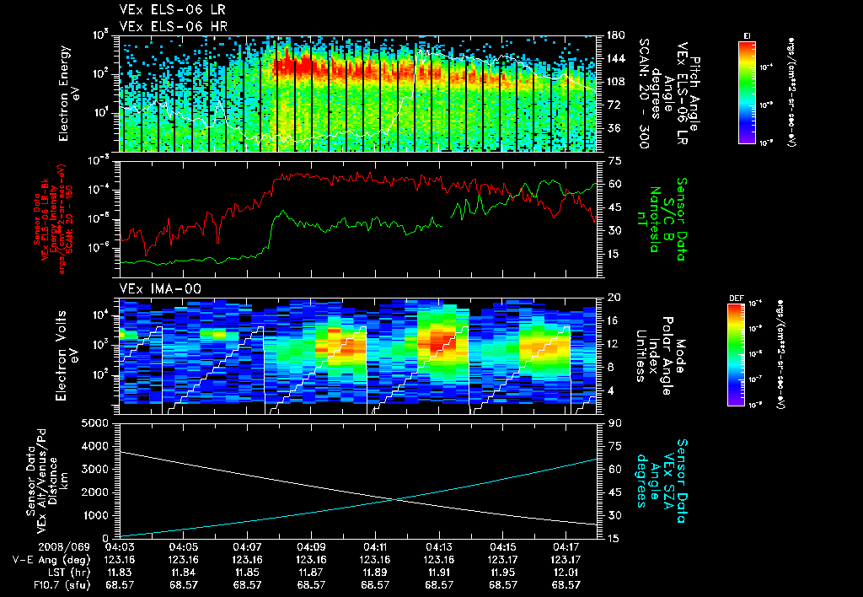
Task: Click the 'SCAN: 20 - 300' label
Action: tap(644, 94)
